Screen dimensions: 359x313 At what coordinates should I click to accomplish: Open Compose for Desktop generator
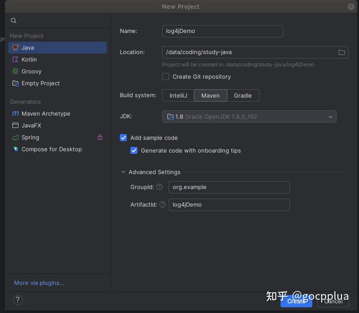tap(15, 149)
